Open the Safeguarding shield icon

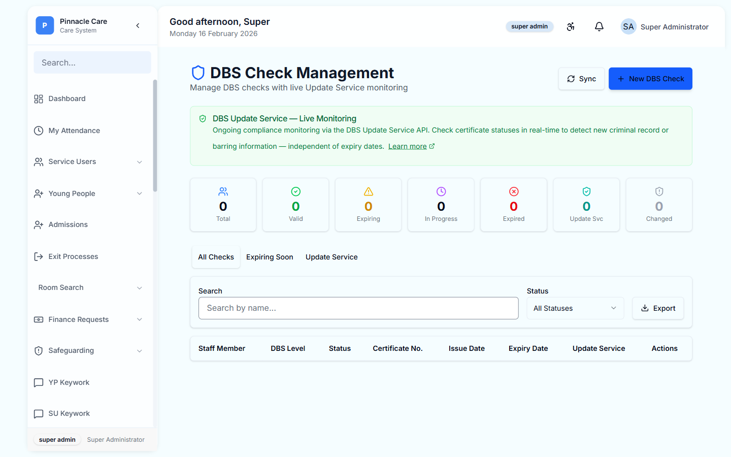38,350
